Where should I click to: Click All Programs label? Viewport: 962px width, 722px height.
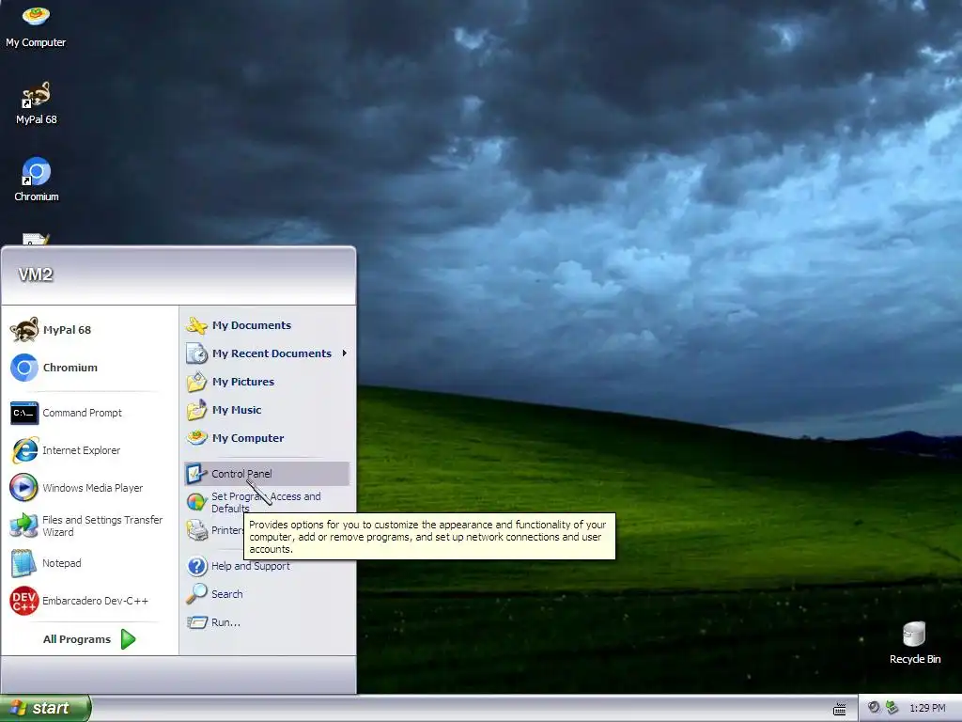[77, 639]
